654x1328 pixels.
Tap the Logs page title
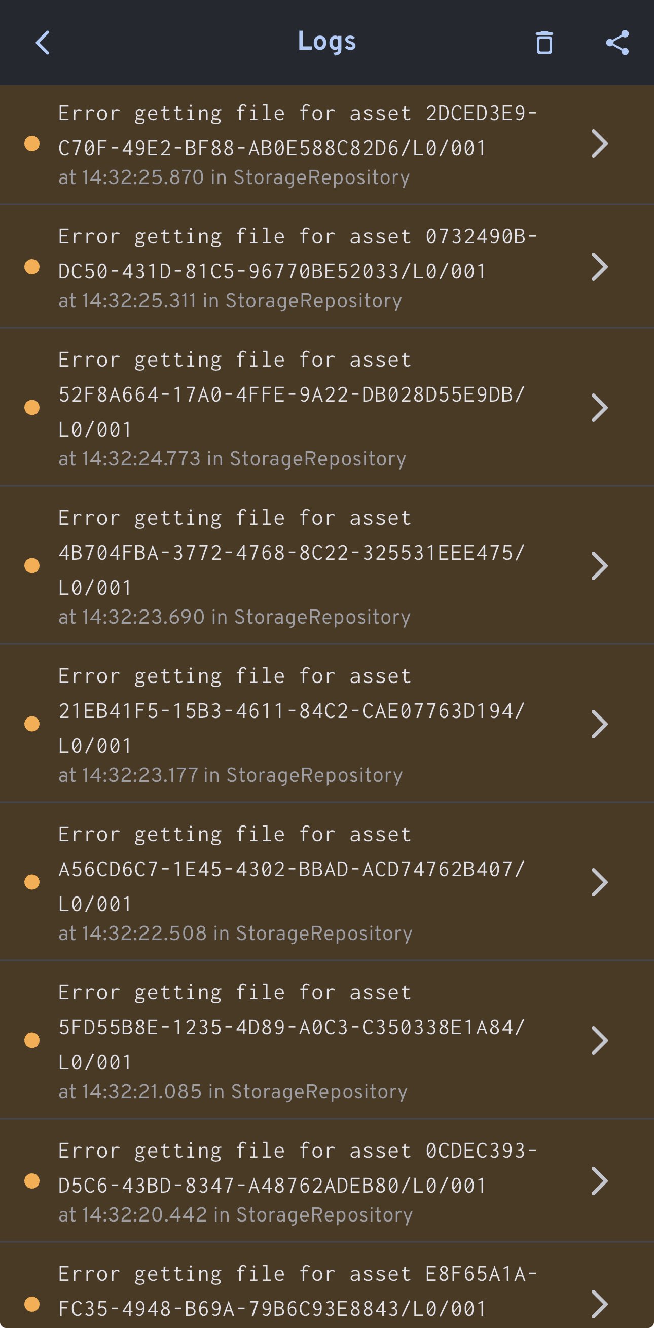pyautogui.click(x=326, y=41)
